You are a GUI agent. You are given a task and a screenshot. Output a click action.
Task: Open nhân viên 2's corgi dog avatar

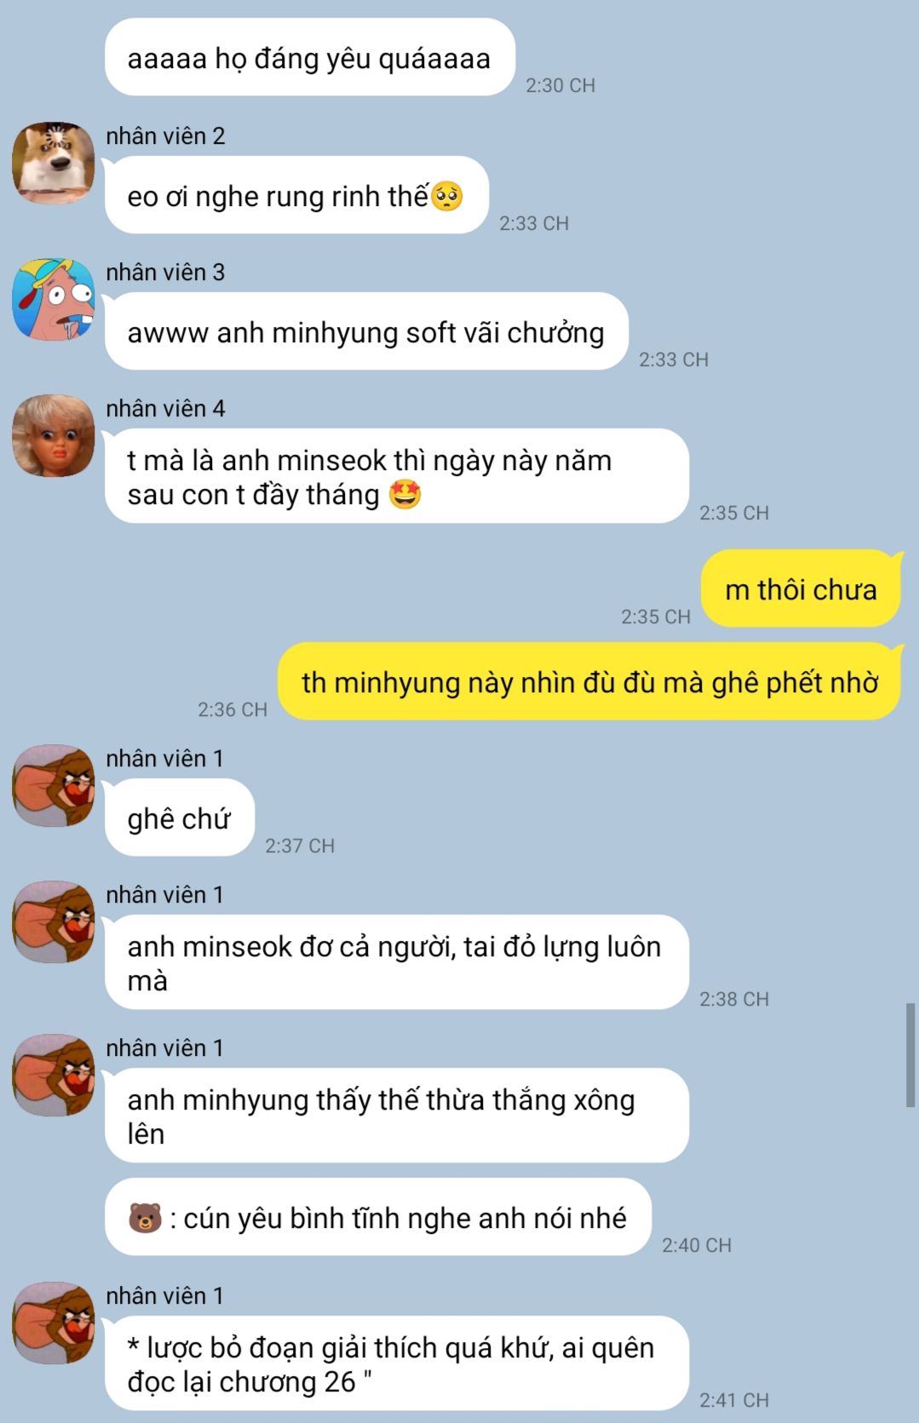coord(54,163)
